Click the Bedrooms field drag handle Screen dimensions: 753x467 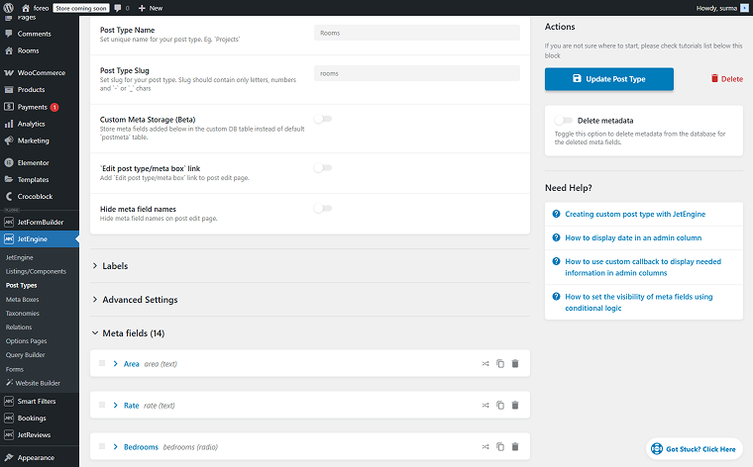[102, 446]
